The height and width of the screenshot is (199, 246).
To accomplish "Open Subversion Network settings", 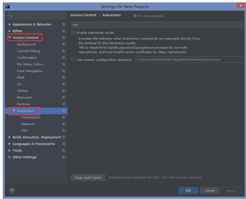I will (x=28, y=124).
